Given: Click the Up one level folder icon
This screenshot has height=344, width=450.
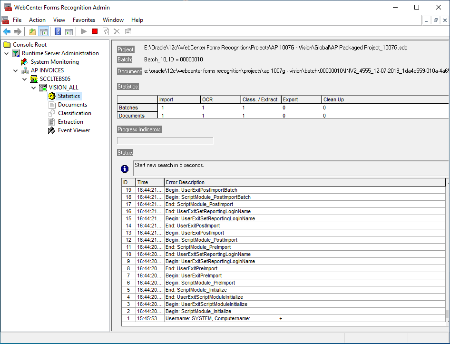Looking at the screenshot, I should tap(32, 31).
